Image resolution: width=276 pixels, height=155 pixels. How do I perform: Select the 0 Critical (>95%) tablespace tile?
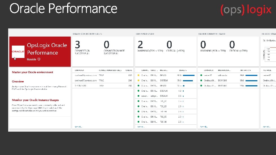[x=175, y=46]
